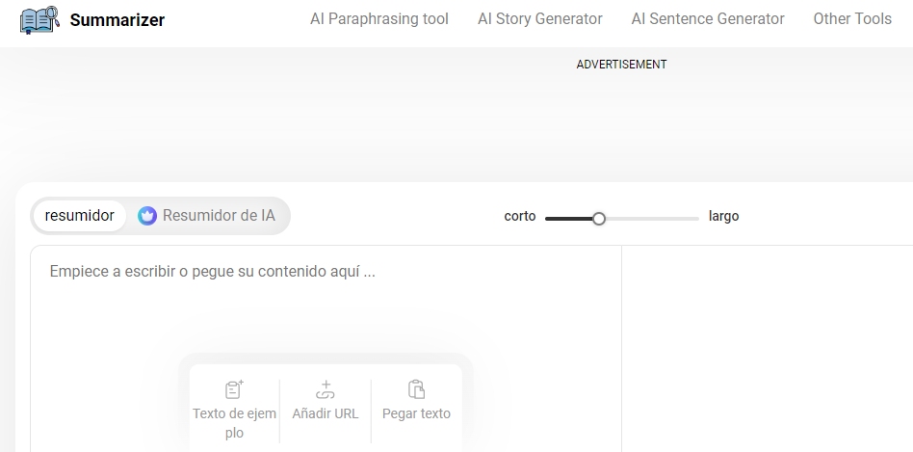
Task: Click the add URL link icon
Action: point(325,389)
